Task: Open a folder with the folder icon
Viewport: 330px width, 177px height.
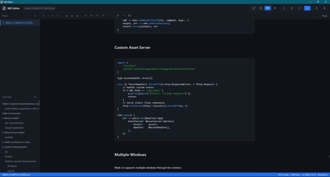Action: [x=299, y=8]
